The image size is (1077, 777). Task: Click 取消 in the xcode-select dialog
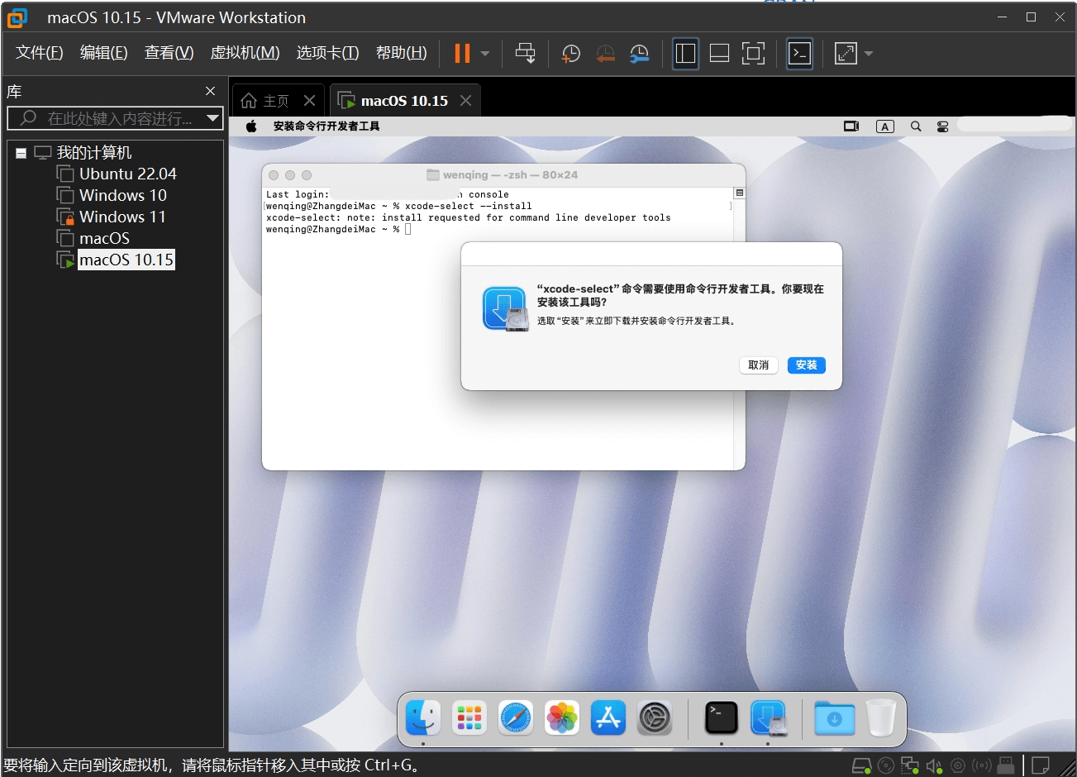(x=758, y=365)
